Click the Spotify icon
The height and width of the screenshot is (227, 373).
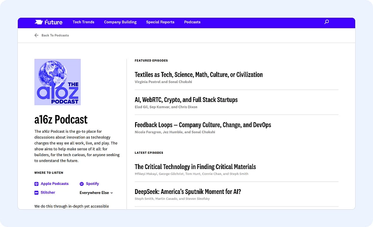click(x=82, y=184)
